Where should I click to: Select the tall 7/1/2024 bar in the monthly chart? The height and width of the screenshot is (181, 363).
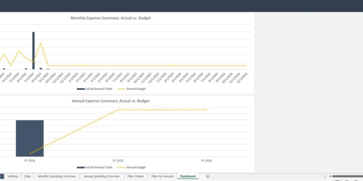click(x=33, y=51)
